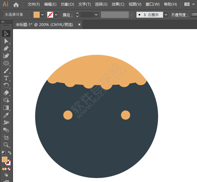Select the Direct Selection tool
This screenshot has width=197, height=182.
coord(6,41)
